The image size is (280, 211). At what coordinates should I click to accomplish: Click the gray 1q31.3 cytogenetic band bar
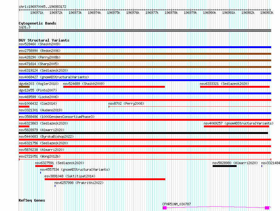coord(145,31)
